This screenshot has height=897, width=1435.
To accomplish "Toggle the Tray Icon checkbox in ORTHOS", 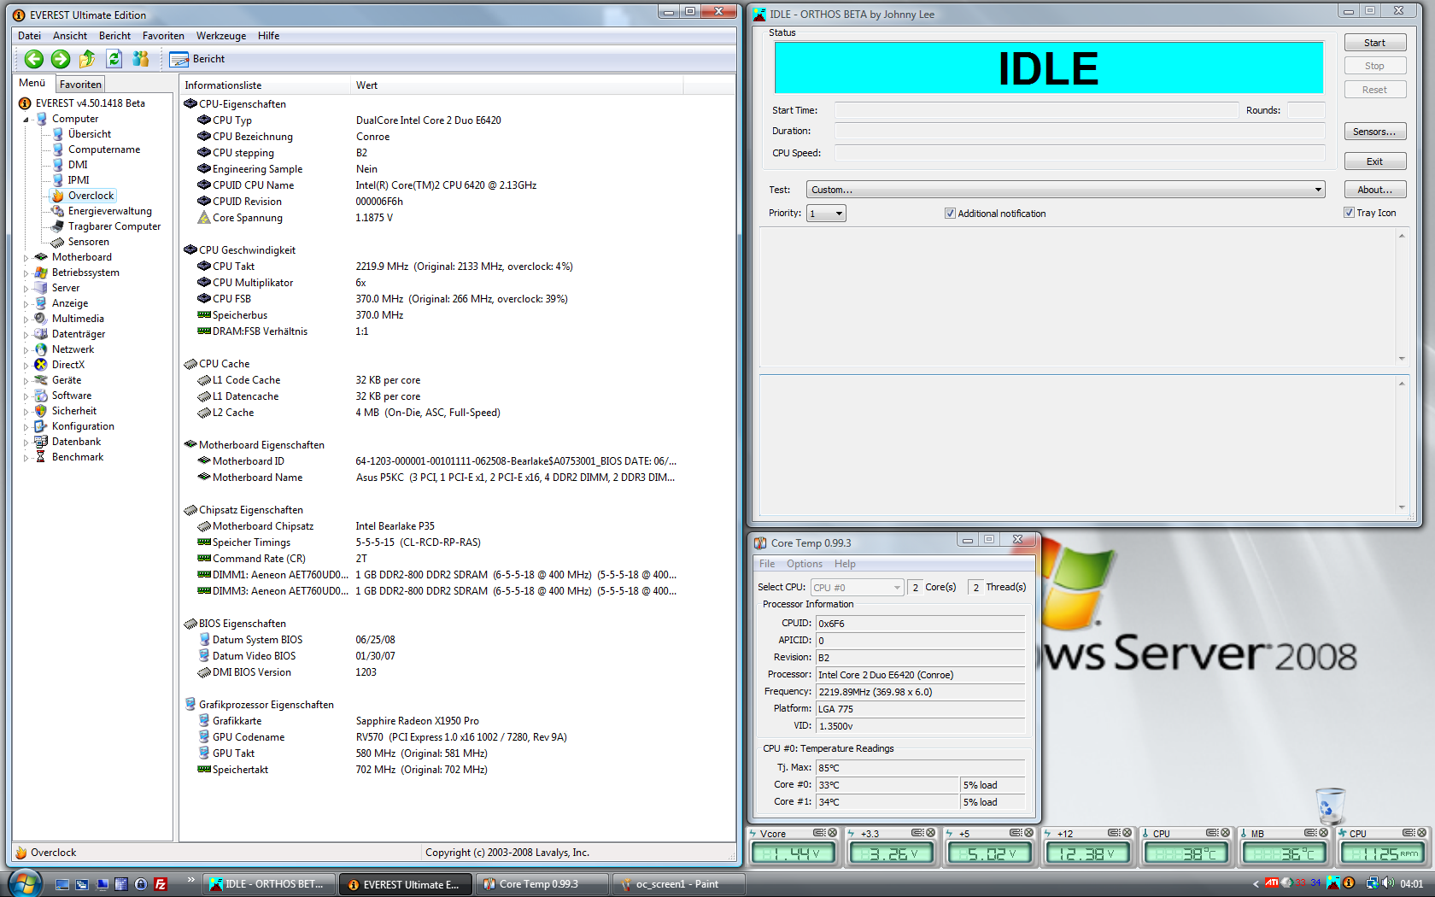I will click(1349, 213).
